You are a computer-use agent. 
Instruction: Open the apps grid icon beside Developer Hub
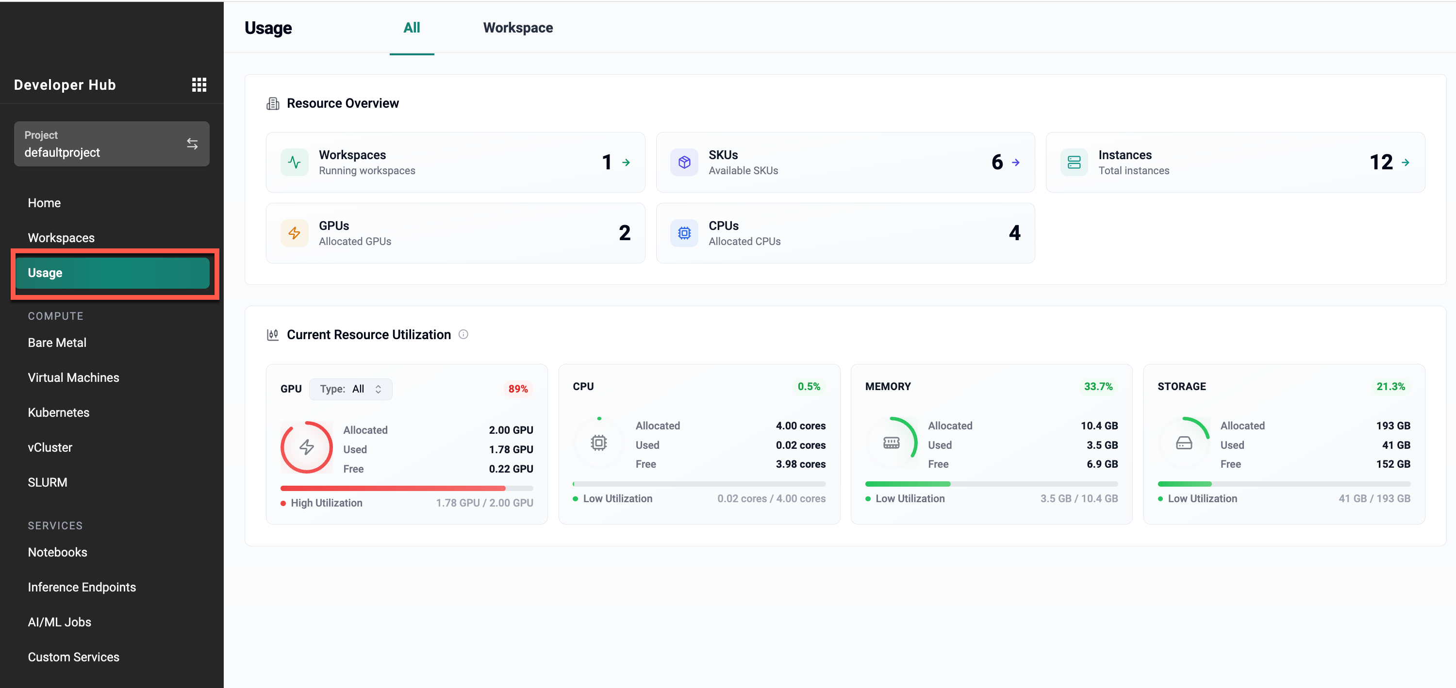click(199, 85)
